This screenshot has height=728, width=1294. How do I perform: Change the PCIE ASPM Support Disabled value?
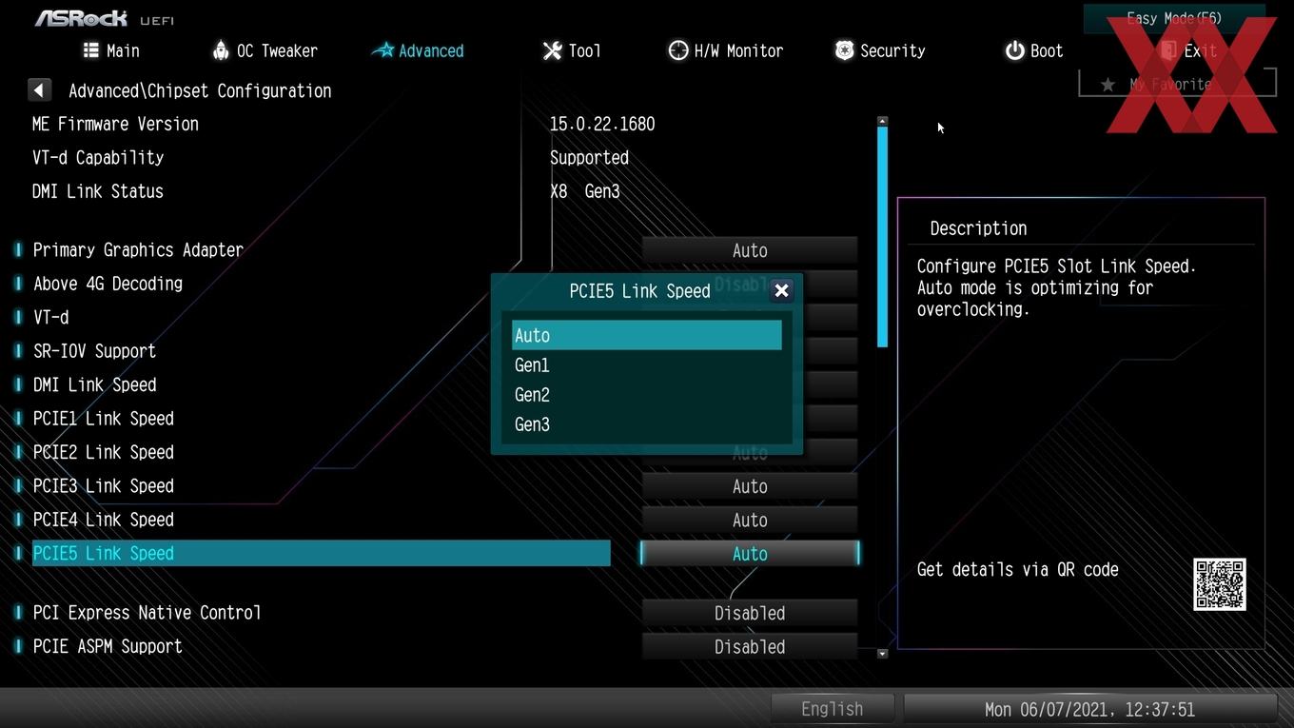[x=750, y=647]
